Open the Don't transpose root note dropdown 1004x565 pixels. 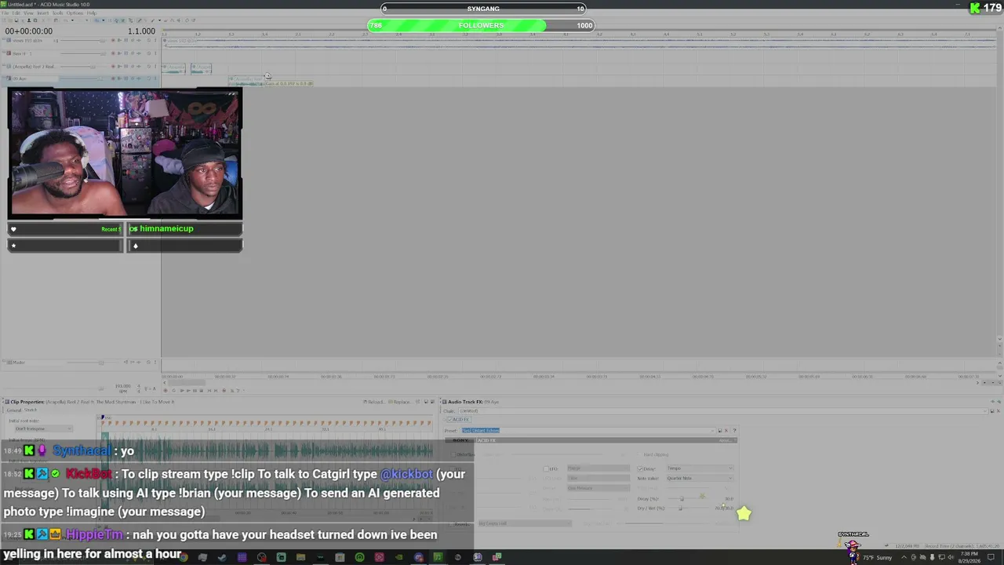[x=43, y=428]
